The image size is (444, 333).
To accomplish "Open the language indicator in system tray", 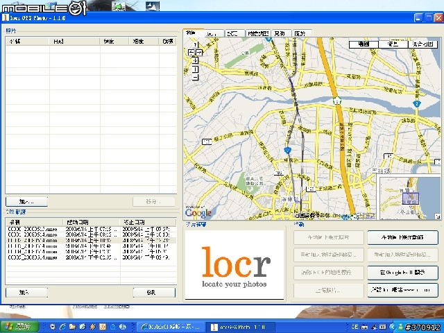I will [355, 327].
